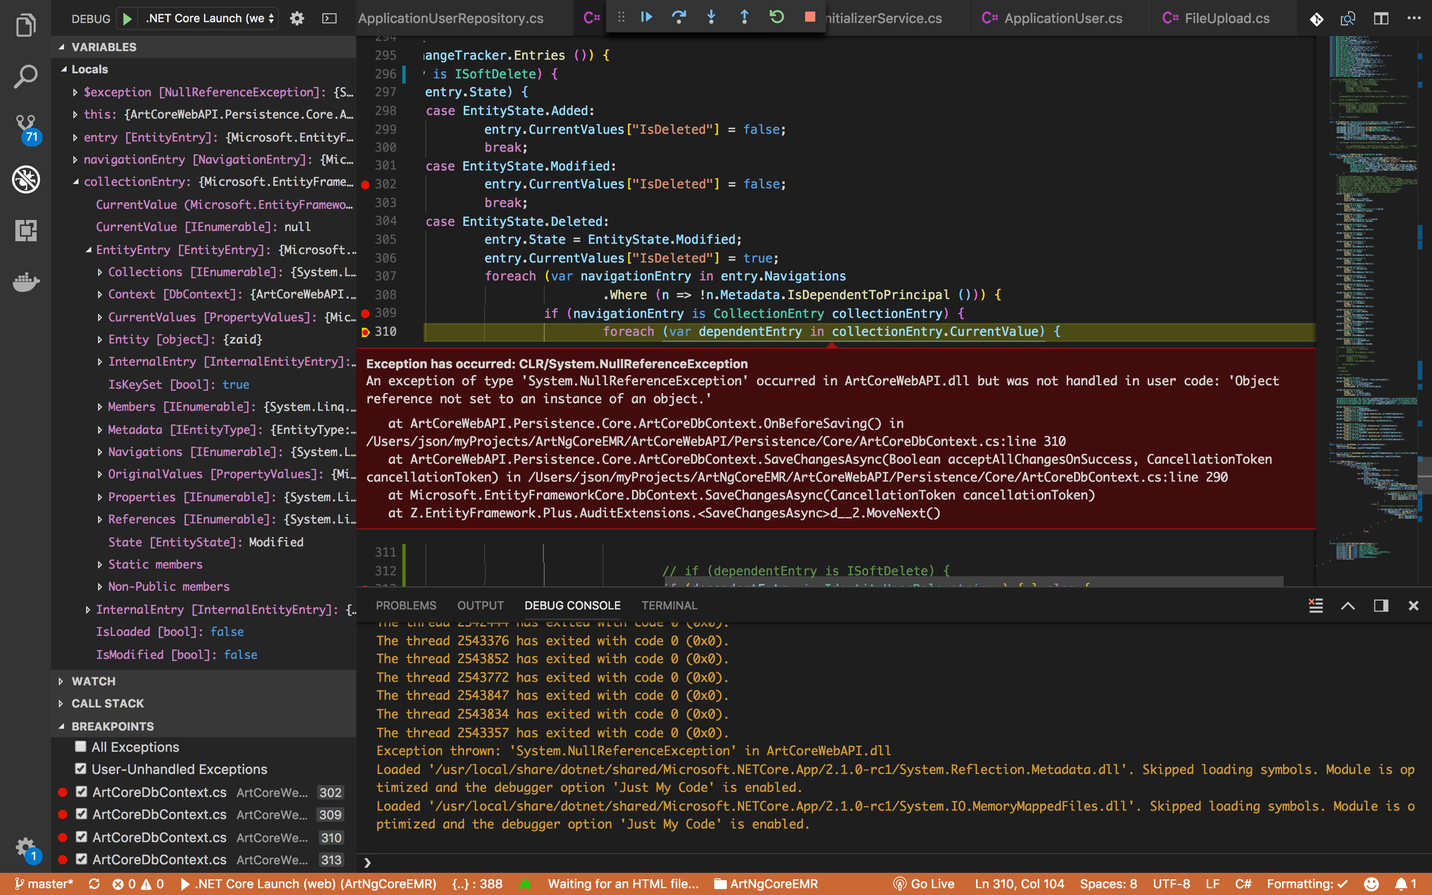Restart the debug session
1432x895 pixels.
tap(777, 18)
